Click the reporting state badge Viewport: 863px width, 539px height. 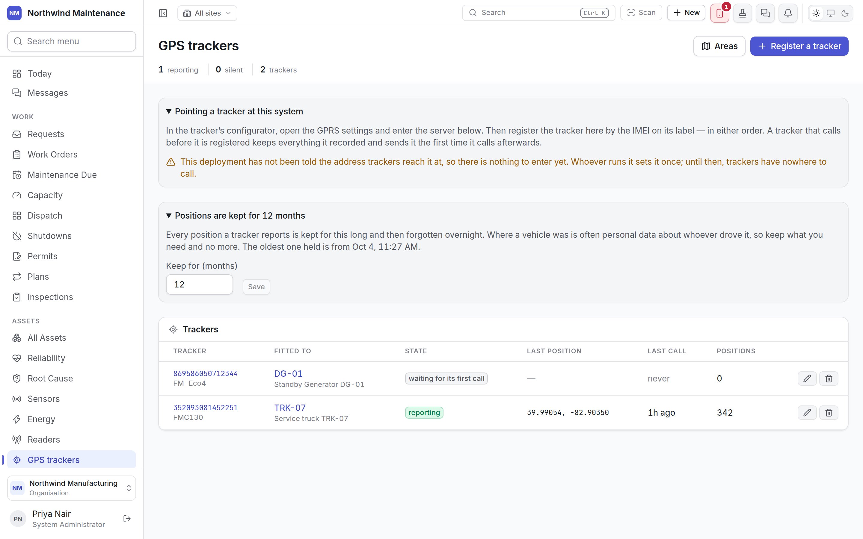coord(424,412)
